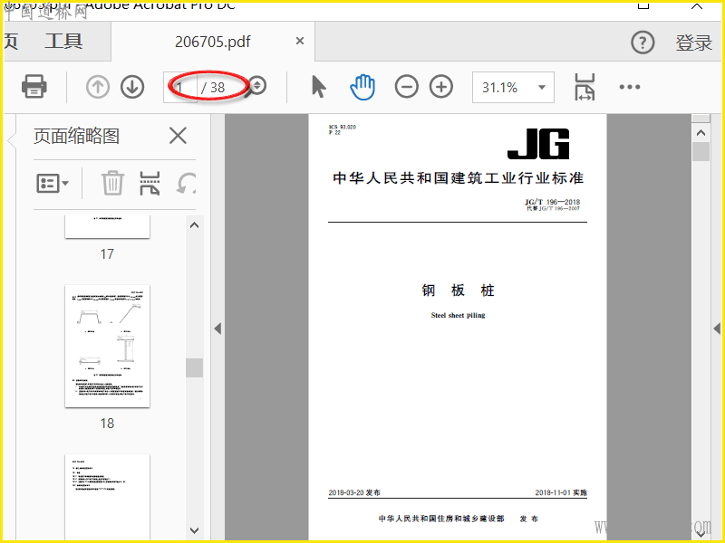725x543 pixels.
Task: Click the 中华人民共和国建筑工业行业标准 heading
Action: [x=458, y=177]
